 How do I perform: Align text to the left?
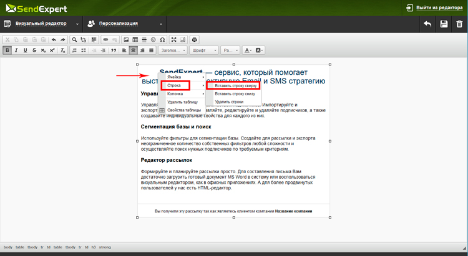point(124,50)
